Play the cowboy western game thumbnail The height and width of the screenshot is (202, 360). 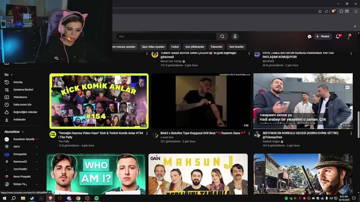tap(303, 174)
